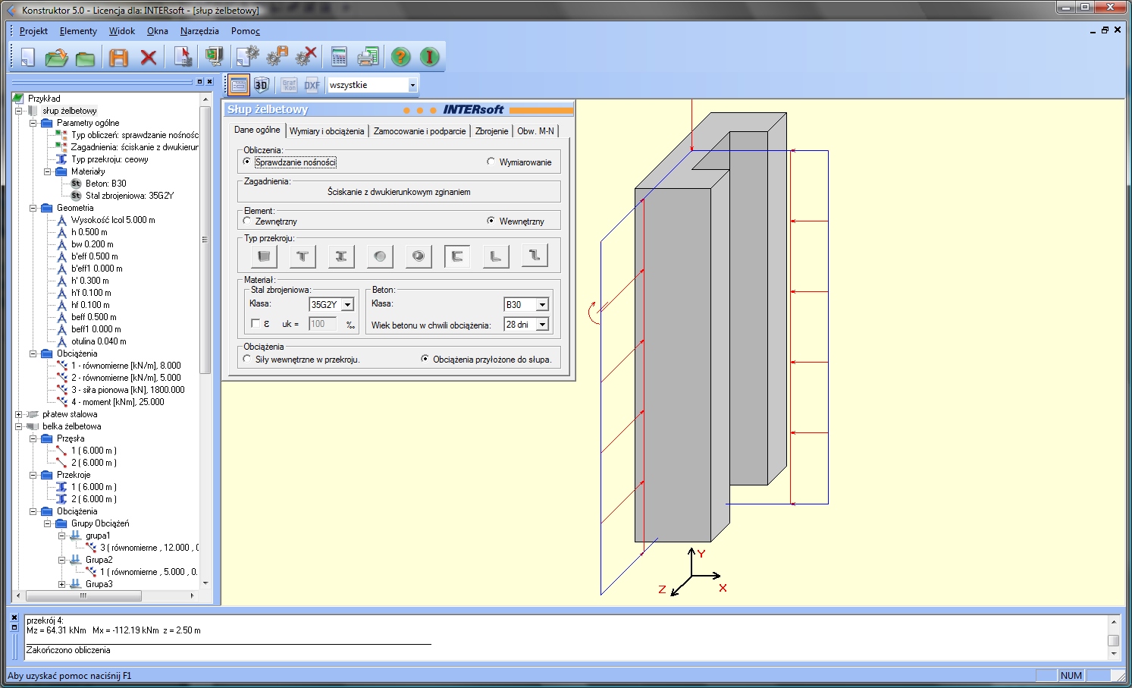1132x688 pixels.
Task: Open the calculator toolbar icon
Action: 339,57
